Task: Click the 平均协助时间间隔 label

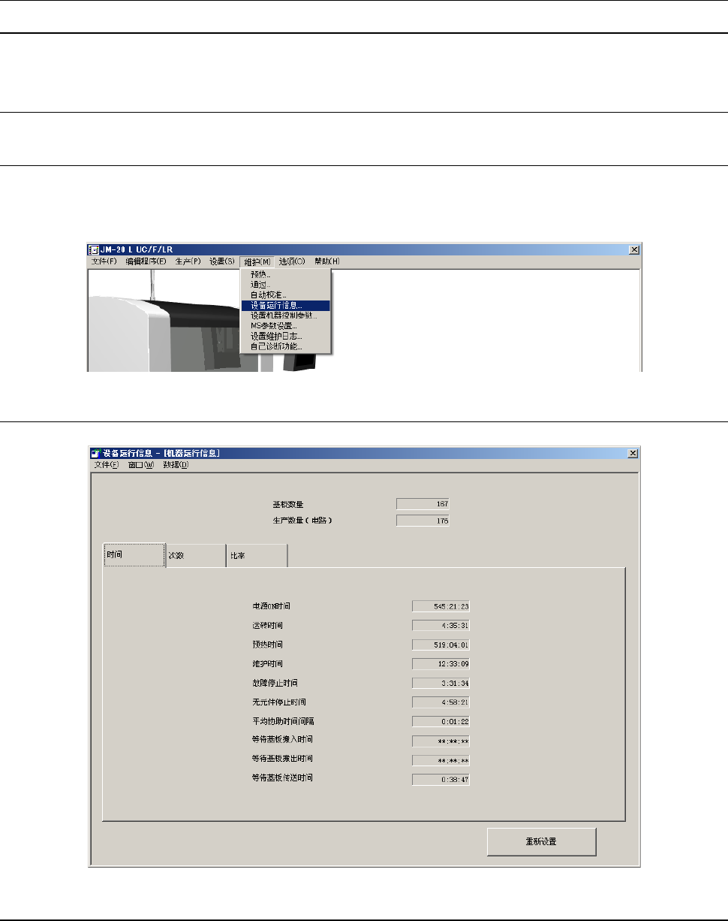Action: pos(283,721)
